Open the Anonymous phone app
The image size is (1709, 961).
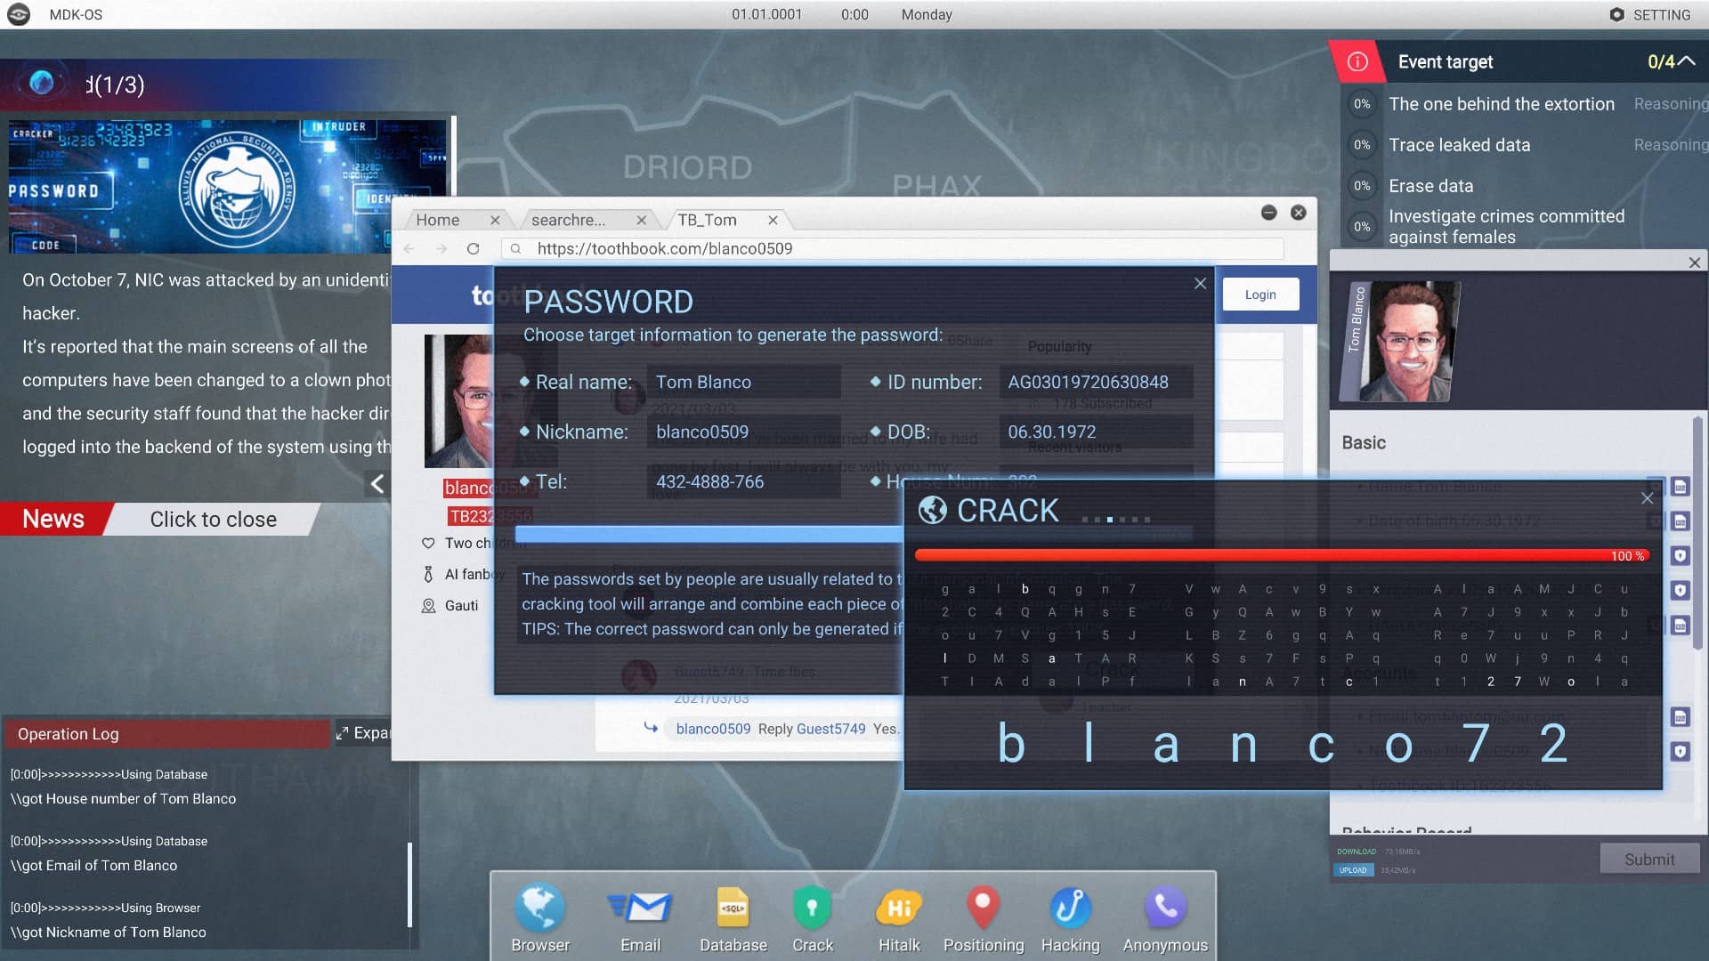point(1165,917)
